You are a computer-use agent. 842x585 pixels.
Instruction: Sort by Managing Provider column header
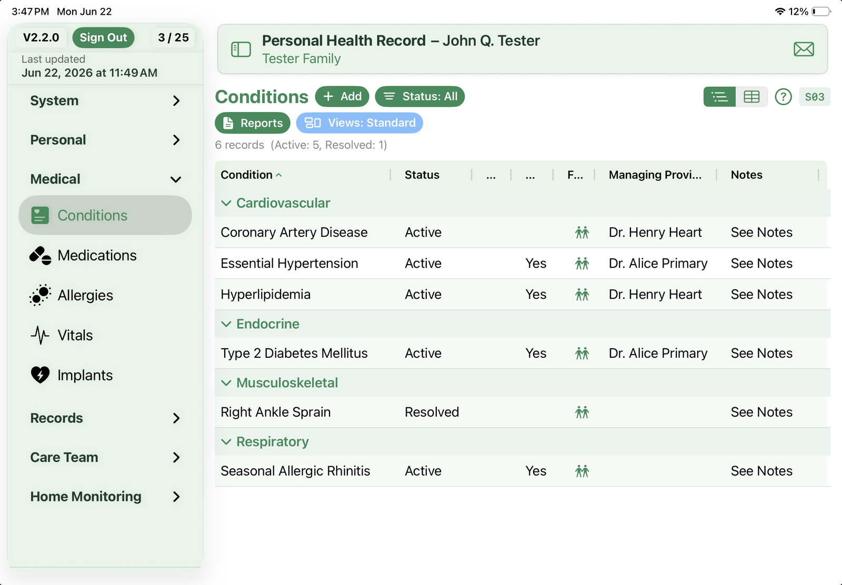(x=655, y=175)
